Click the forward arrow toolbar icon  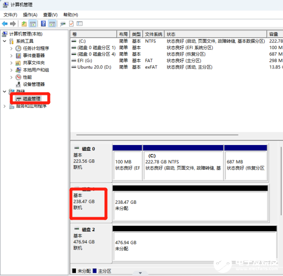pyautogui.click(x=13, y=24)
